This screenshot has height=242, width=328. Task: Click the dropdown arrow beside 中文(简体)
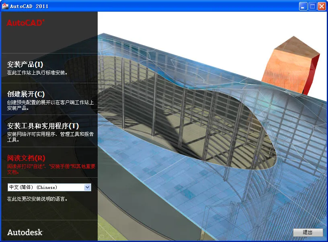(88, 187)
